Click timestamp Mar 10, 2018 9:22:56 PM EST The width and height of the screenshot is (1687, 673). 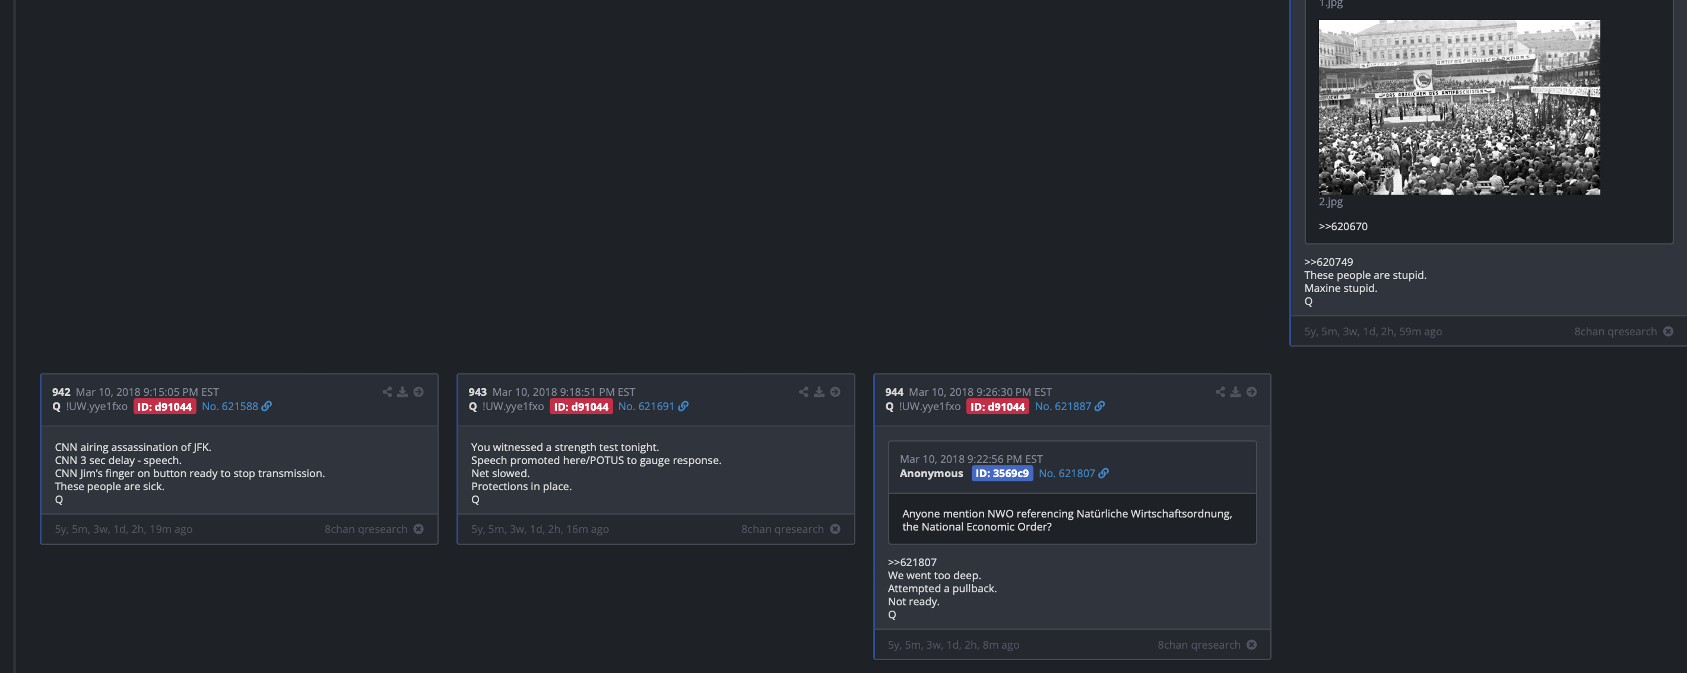971,459
